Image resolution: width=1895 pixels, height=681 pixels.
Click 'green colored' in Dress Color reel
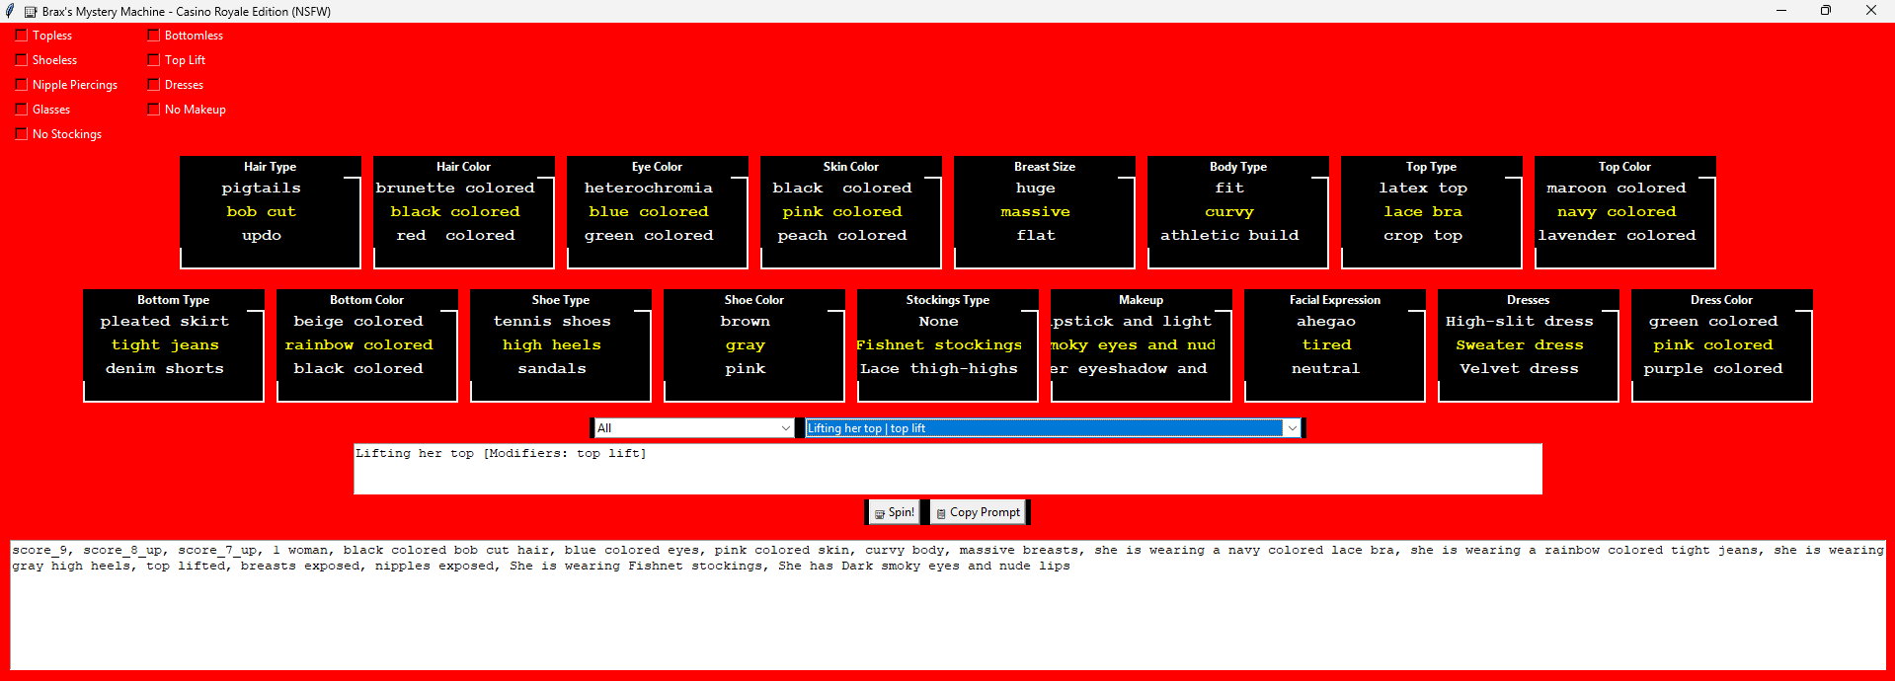coord(1712,321)
